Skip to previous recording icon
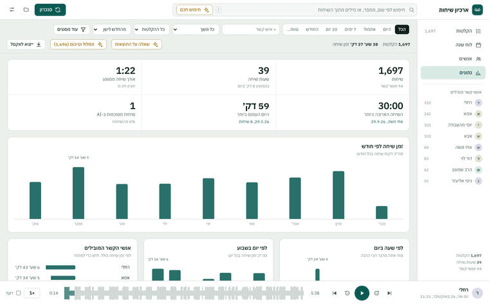Viewport: 489px width, 305px height. pyautogui.click(x=335, y=293)
